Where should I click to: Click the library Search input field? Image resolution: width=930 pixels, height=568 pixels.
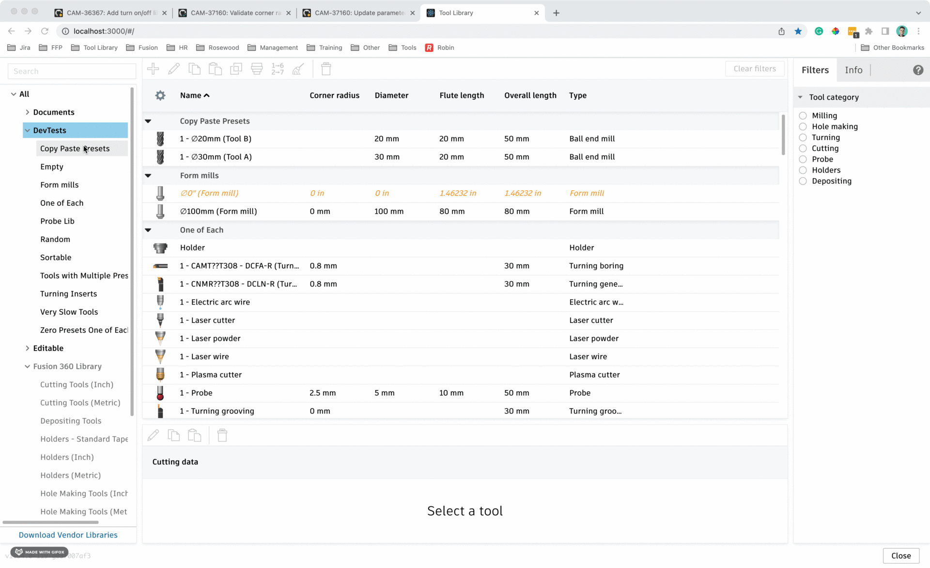pyautogui.click(x=72, y=71)
